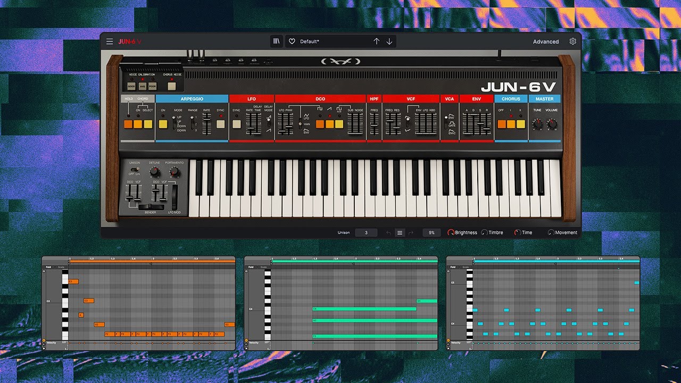Click the MASTER section header
The image size is (681, 383).
tap(544, 98)
